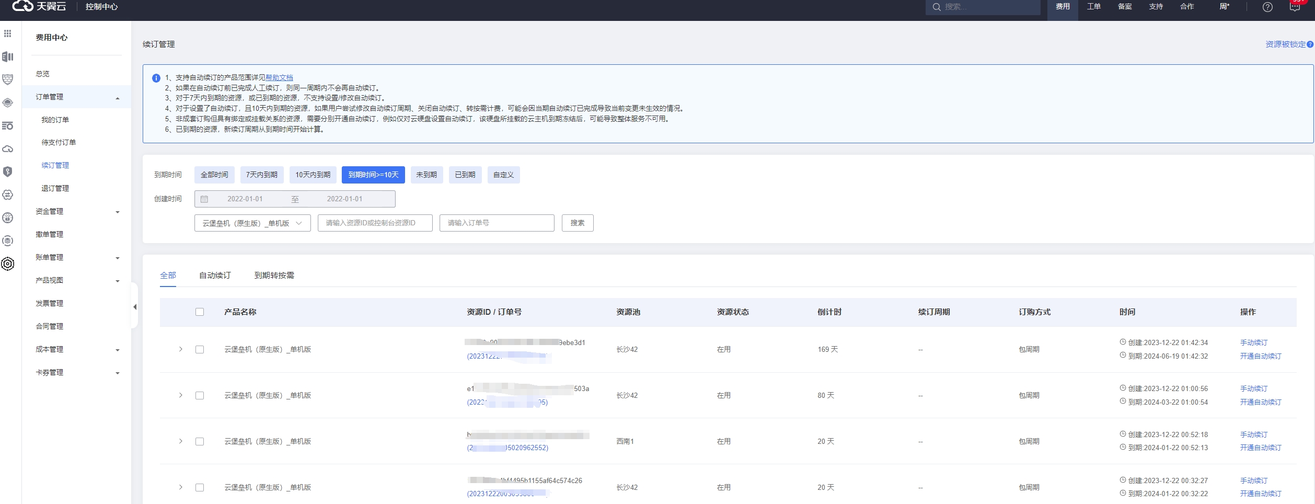This screenshot has height=504, width=1315.
Task: Open 备案 in the top navigation
Action: point(1125,7)
